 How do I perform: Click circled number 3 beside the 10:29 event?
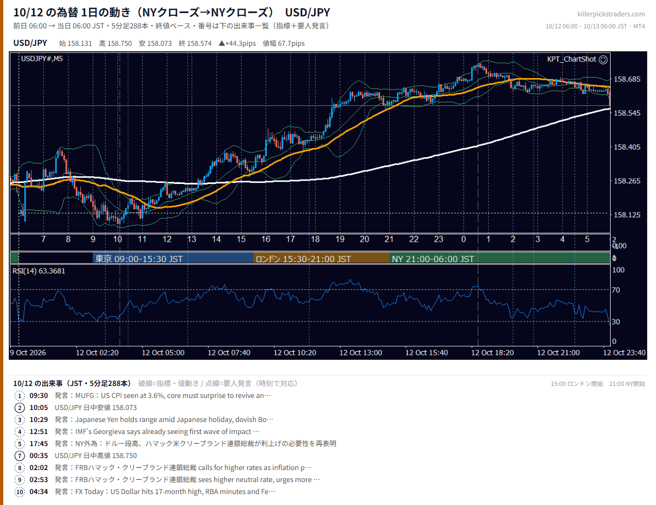tap(20, 420)
